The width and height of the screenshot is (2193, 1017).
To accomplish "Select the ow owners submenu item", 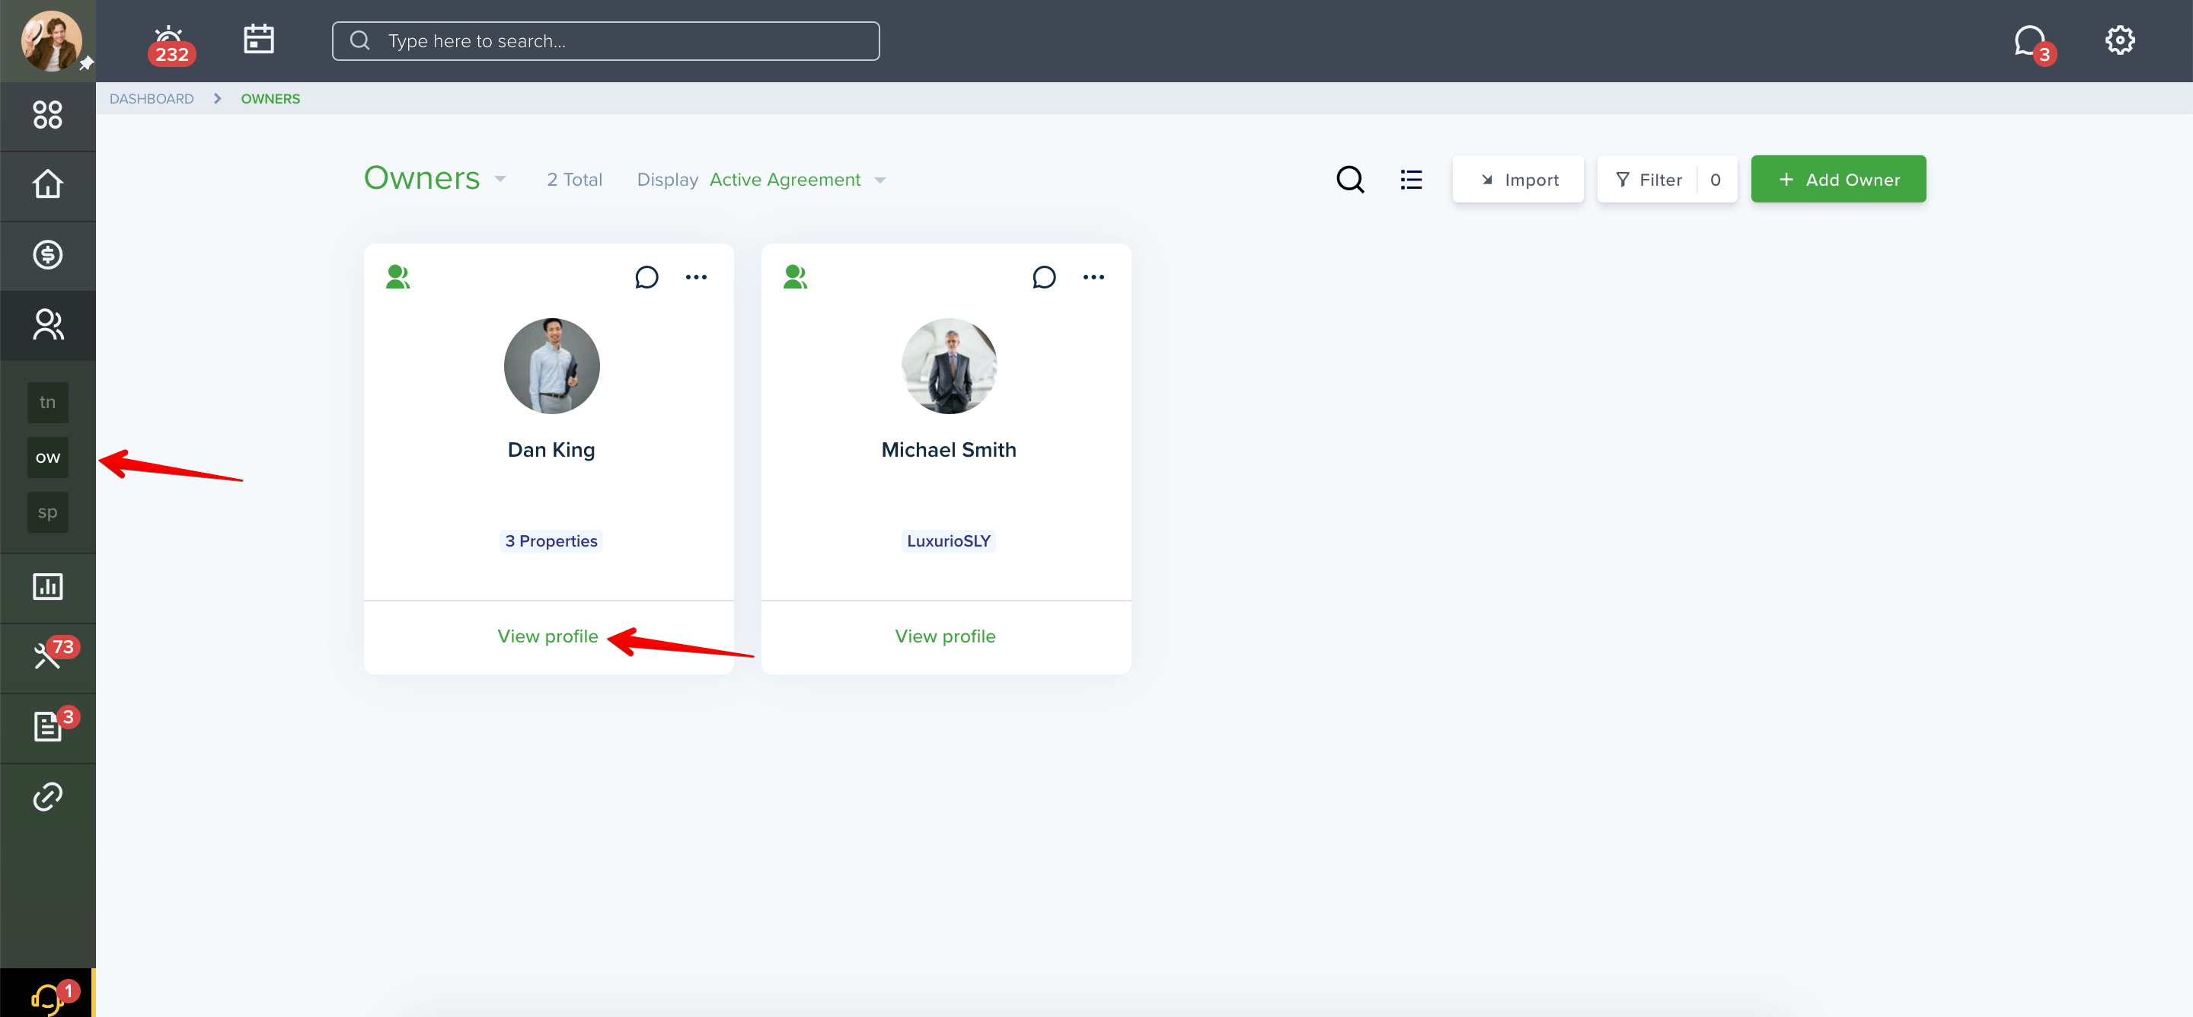I will pos(48,457).
